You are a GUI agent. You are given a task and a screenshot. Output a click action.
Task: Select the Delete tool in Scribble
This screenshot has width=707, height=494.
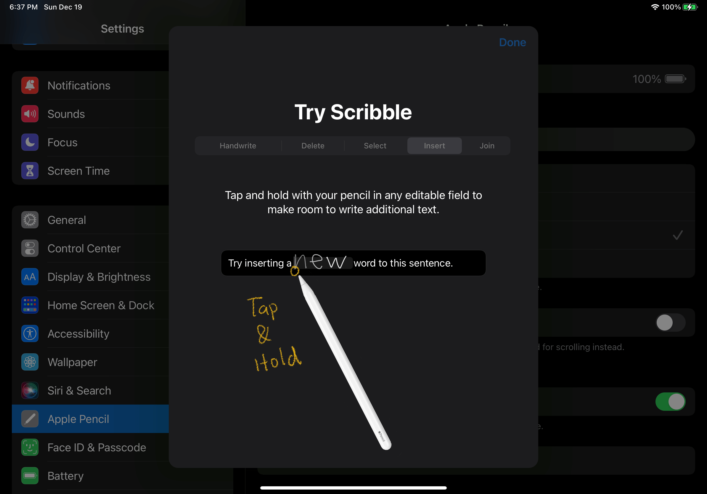click(313, 145)
